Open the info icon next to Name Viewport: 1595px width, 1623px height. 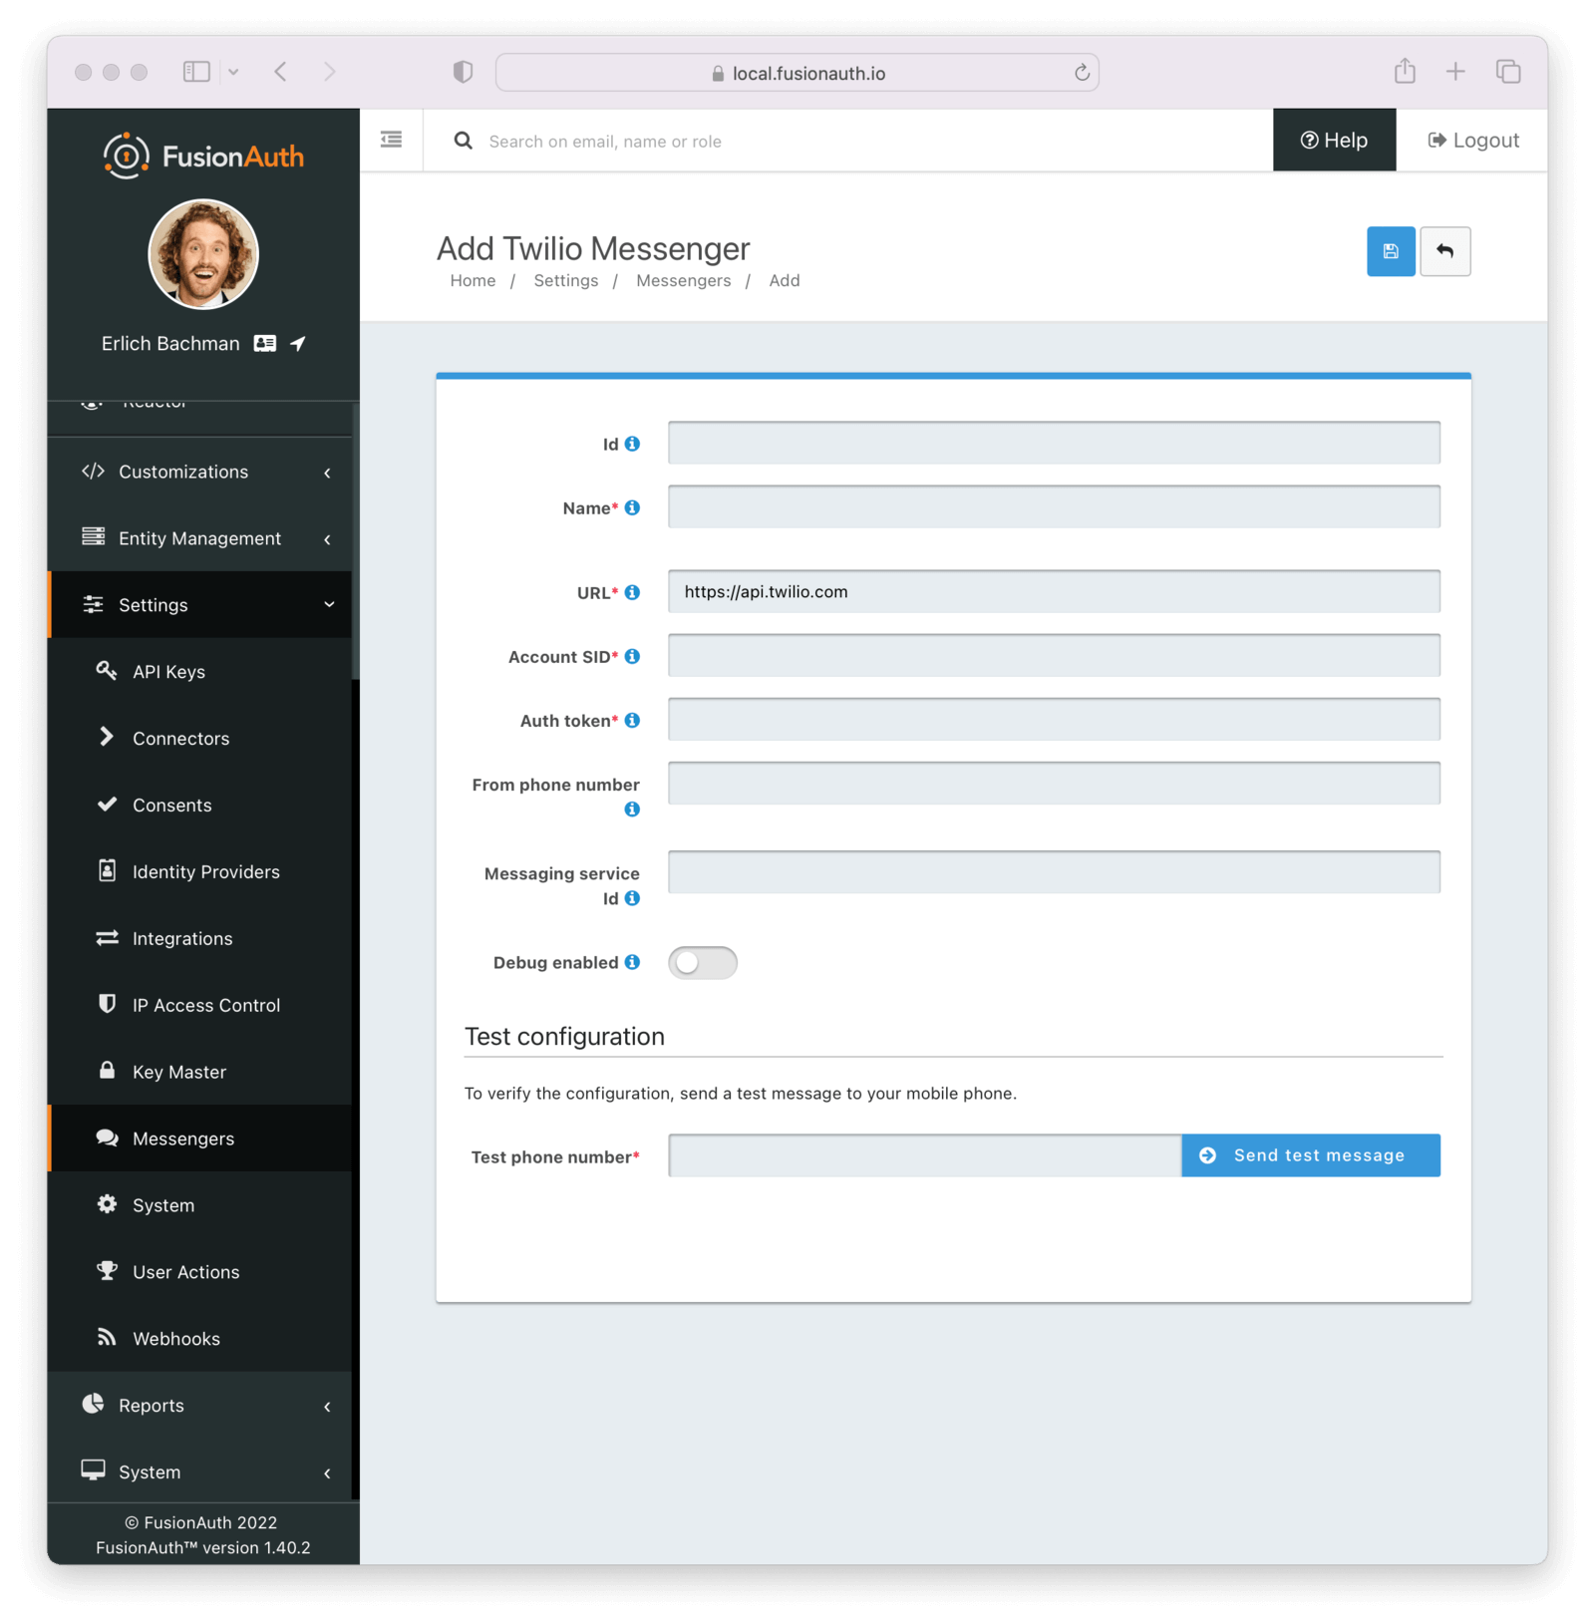pyautogui.click(x=632, y=507)
